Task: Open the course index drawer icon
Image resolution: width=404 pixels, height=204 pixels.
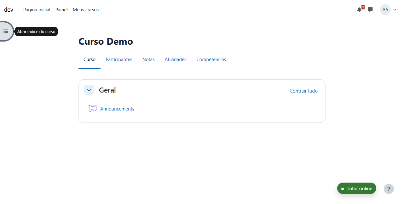Action: pyautogui.click(x=6, y=31)
